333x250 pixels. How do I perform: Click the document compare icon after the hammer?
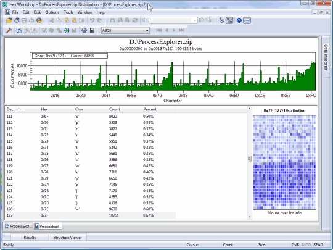tap(19, 30)
